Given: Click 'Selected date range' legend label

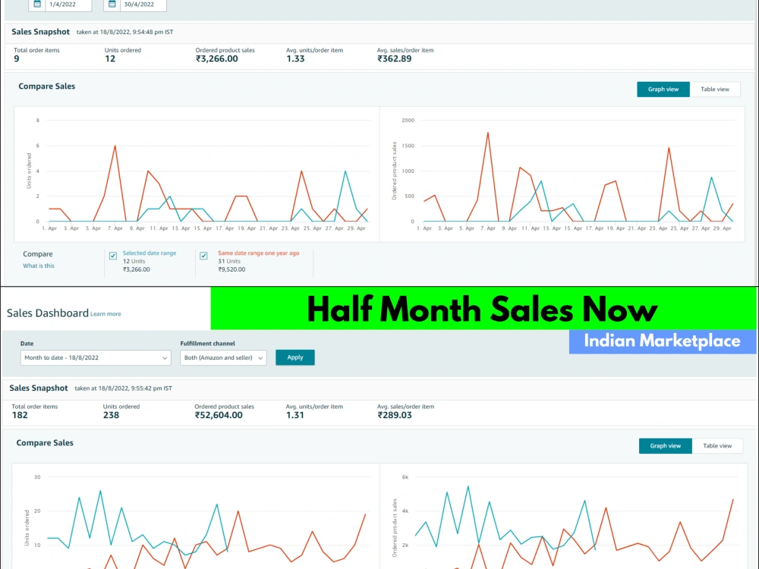Looking at the screenshot, I should coord(150,253).
